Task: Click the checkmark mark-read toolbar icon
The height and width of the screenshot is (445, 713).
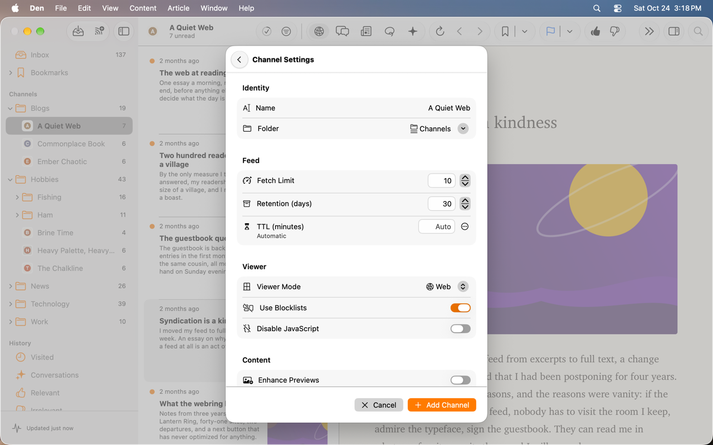Action: [x=267, y=32]
